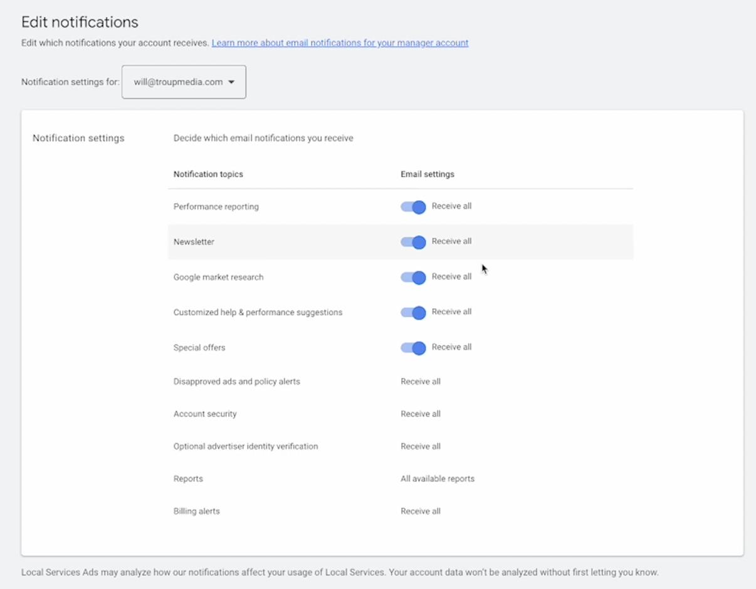This screenshot has width=756, height=589.
Task: Click the Local Services Ads footer notice
Action: [340, 573]
